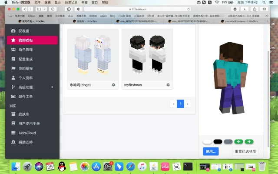
Task: Open the 文件 menu
Action: [x=37, y=2]
